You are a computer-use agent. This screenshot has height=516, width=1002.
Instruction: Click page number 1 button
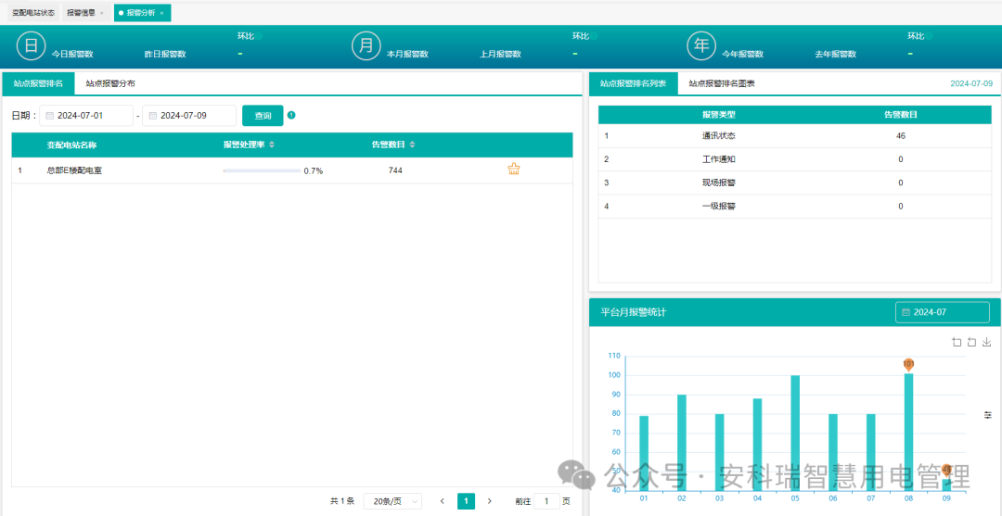(x=466, y=501)
